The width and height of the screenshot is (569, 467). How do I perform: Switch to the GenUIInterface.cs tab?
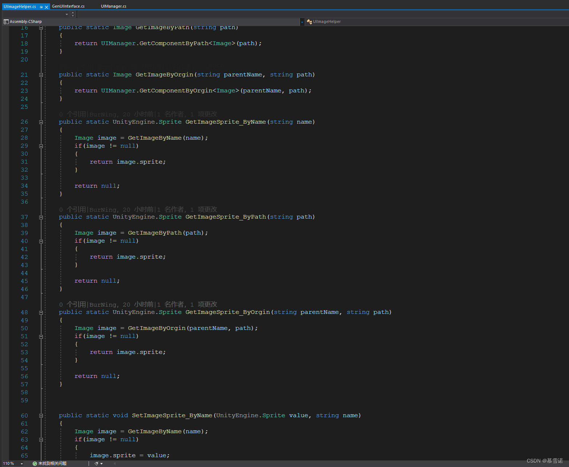click(x=68, y=6)
